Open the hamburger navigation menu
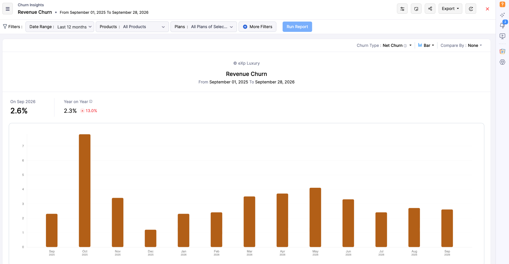Screen dimensions: 509x264 (7, 9)
